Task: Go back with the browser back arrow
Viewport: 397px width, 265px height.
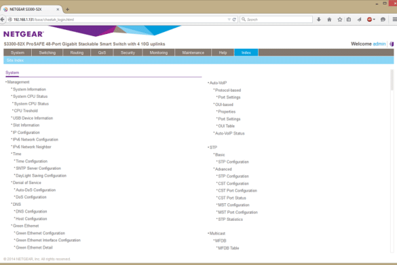Action: point(2,20)
